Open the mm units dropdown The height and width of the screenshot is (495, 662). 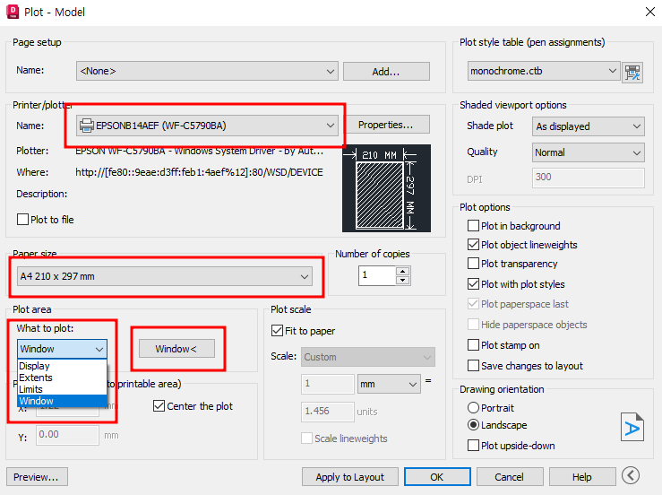point(389,384)
